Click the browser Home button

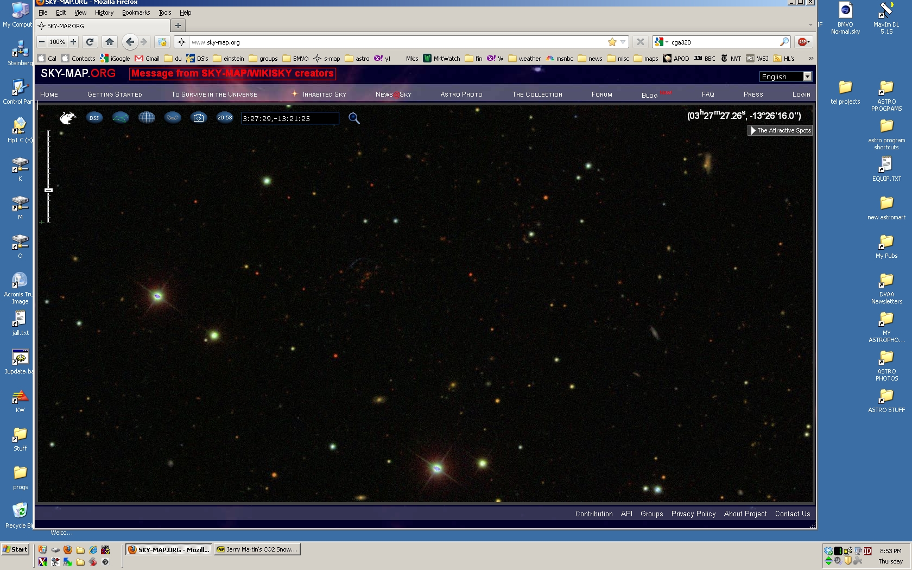pos(110,42)
